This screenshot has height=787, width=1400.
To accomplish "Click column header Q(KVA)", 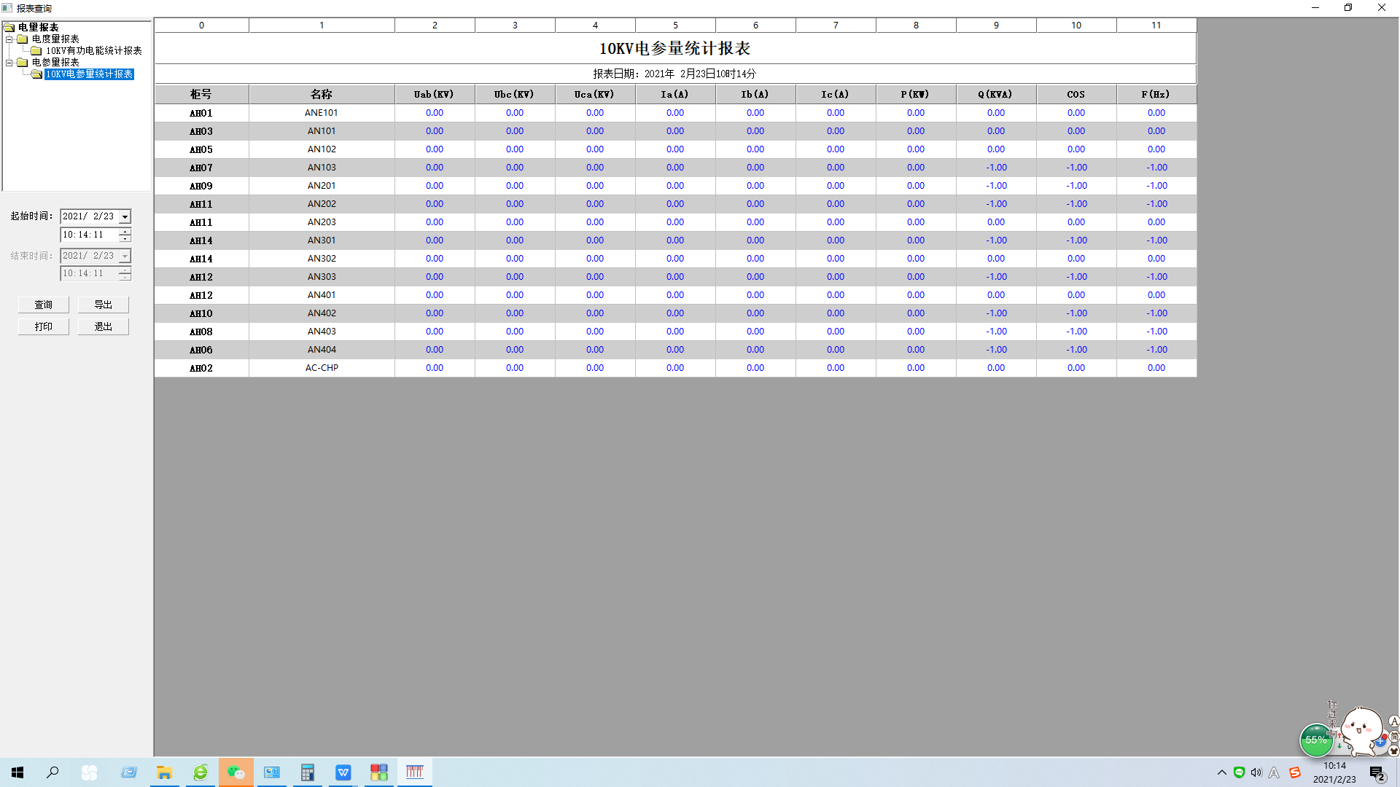I will (x=996, y=95).
